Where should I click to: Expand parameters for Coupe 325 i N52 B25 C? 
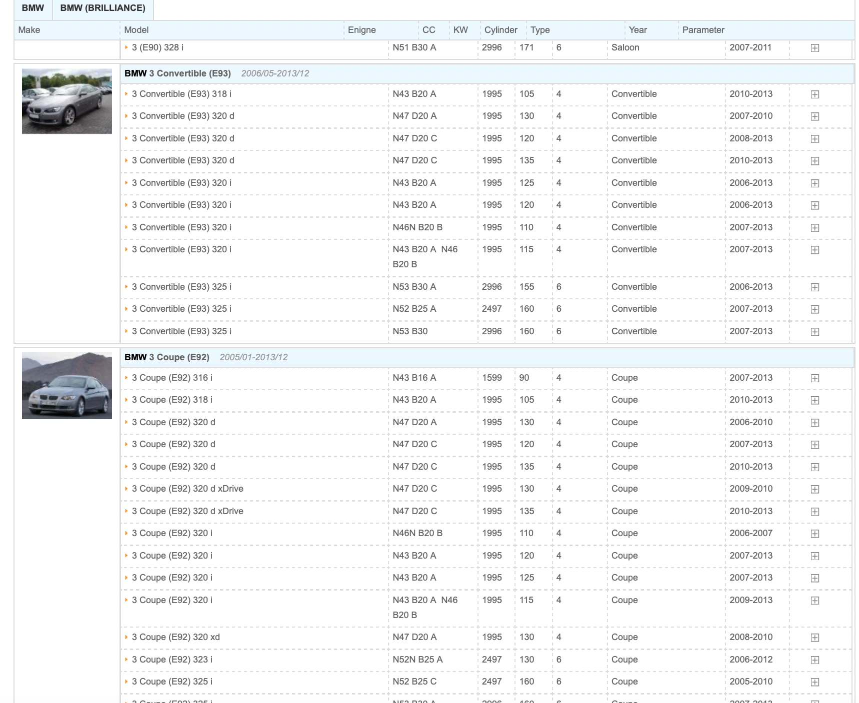[814, 682]
